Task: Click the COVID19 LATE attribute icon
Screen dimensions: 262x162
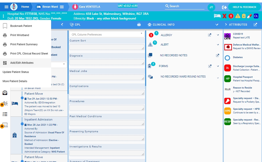Action: pyautogui.click(x=227, y=36)
